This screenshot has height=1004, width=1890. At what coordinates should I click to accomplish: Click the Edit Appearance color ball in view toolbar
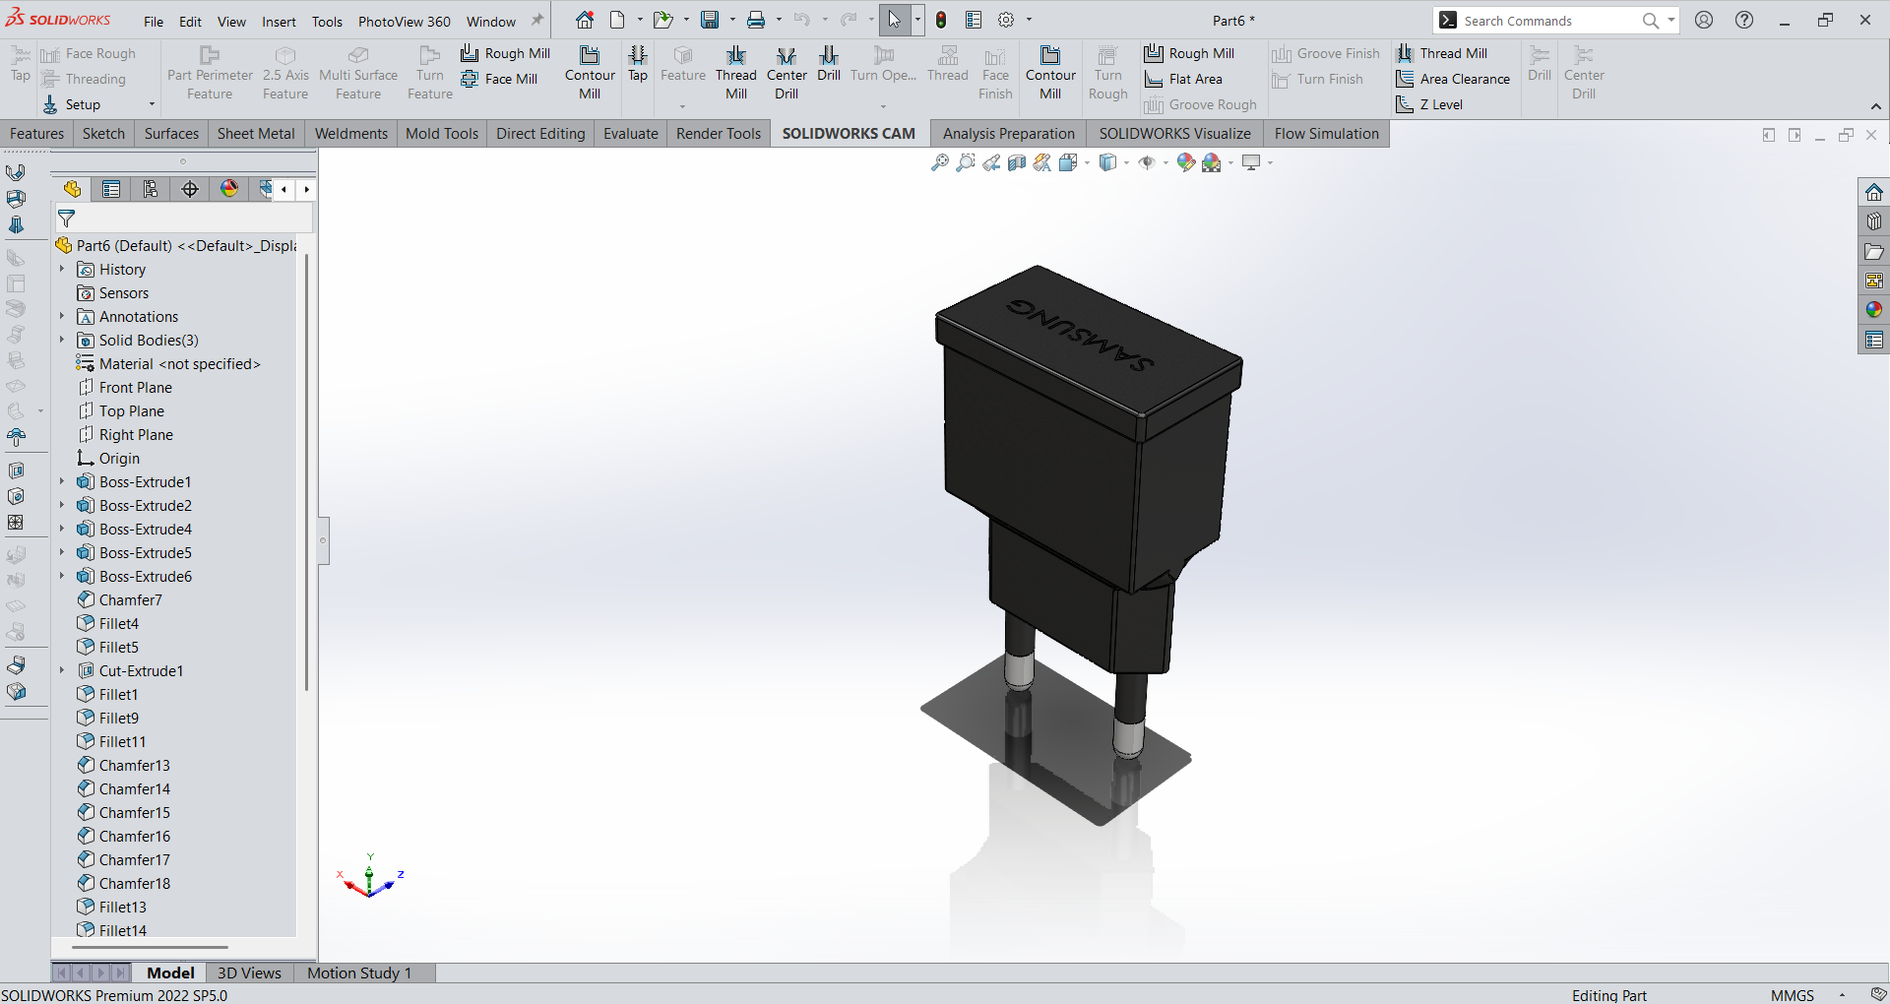pyautogui.click(x=1186, y=162)
